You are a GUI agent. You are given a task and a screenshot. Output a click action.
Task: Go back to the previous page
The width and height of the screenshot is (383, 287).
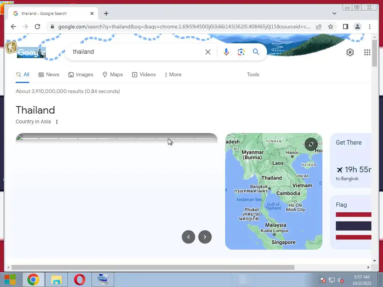(x=13, y=27)
